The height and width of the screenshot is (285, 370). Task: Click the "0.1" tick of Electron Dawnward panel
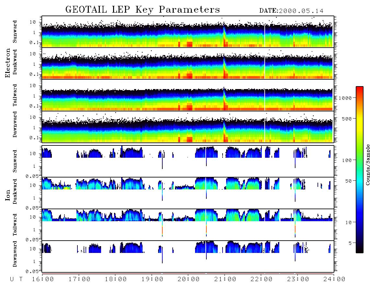coord(34,138)
